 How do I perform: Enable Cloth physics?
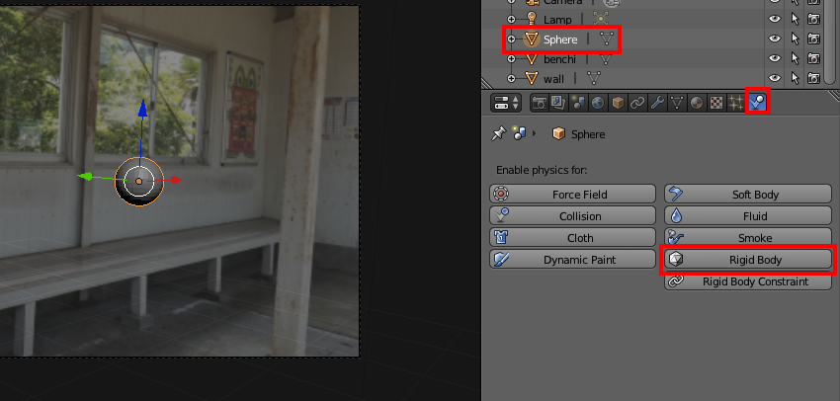(572, 237)
